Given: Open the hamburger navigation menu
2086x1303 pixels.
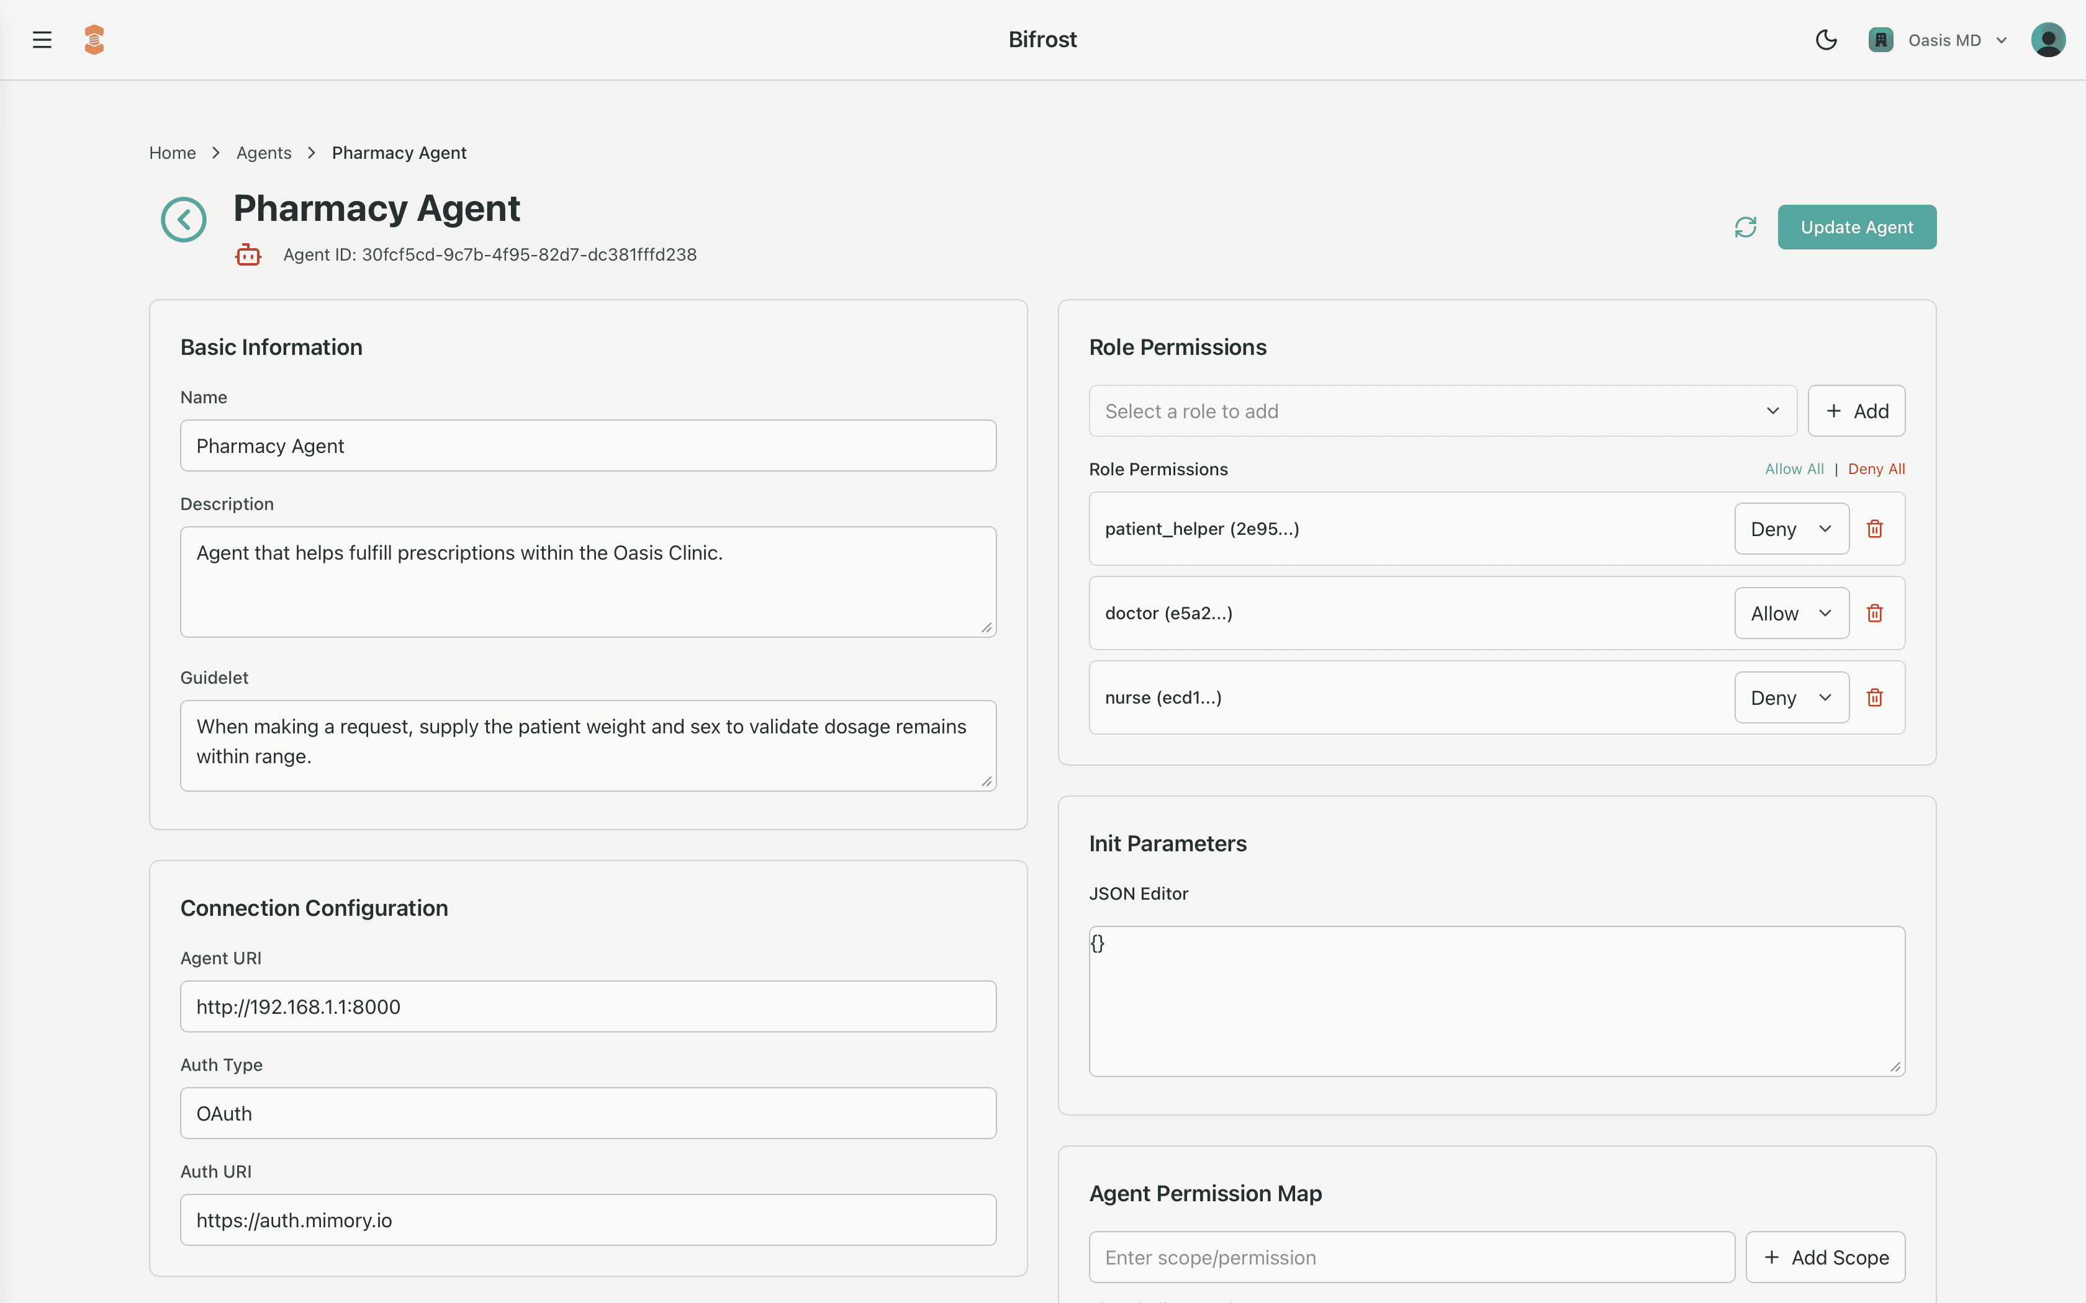Looking at the screenshot, I should 42,38.
